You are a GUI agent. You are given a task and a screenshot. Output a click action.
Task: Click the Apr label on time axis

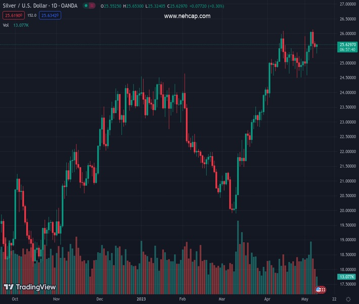pos(266,299)
